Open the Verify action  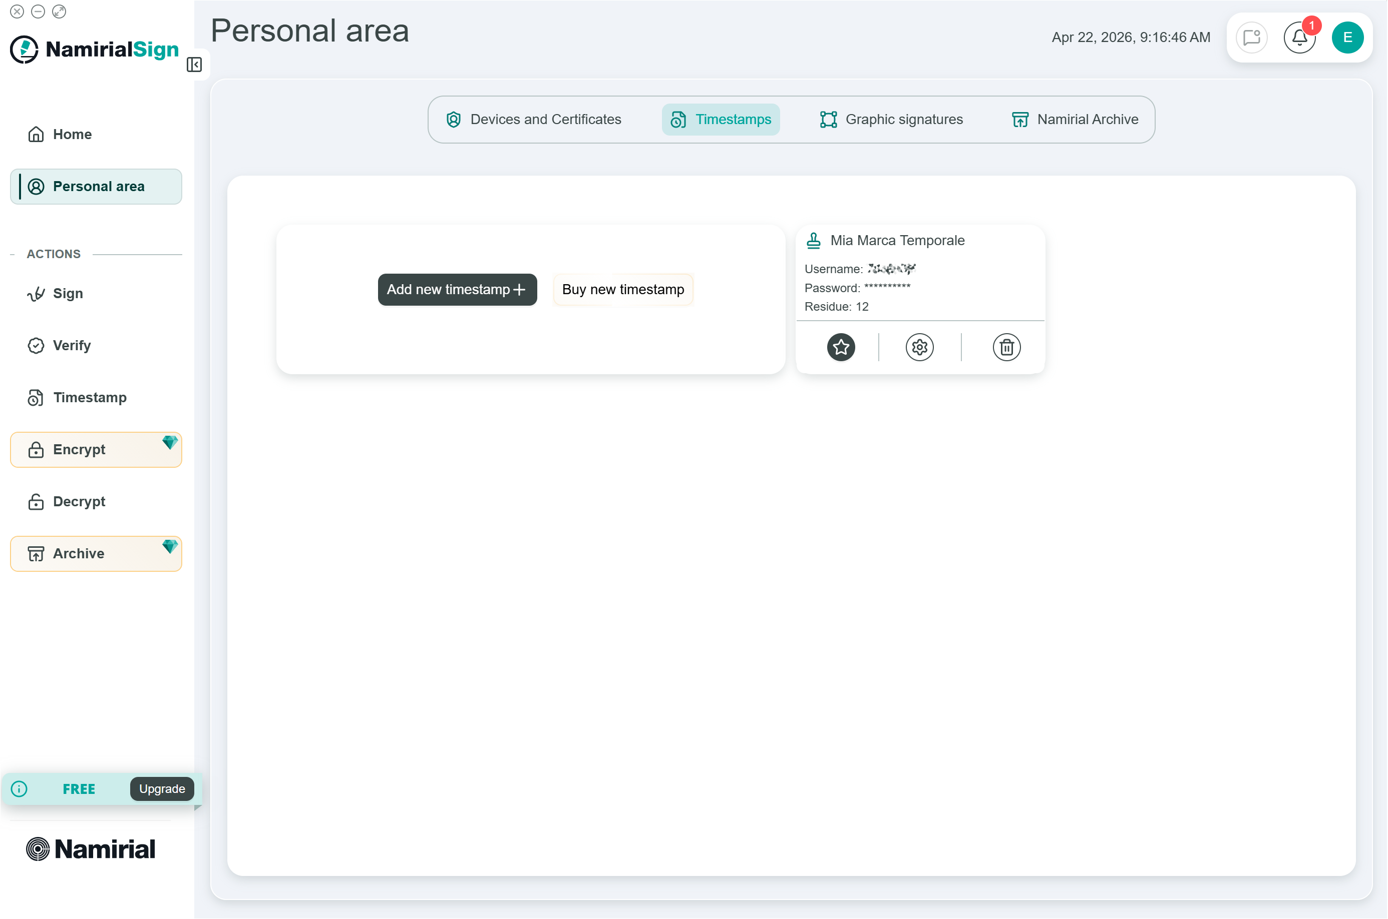click(x=72, y=346)
